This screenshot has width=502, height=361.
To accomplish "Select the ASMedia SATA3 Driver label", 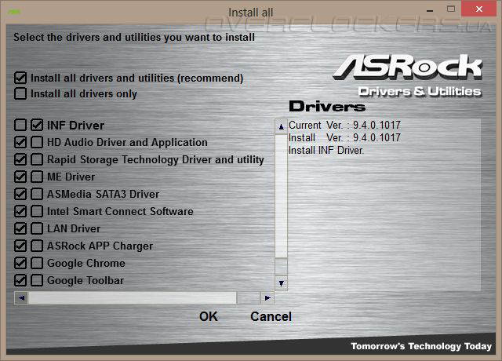I will click(103, 194).
